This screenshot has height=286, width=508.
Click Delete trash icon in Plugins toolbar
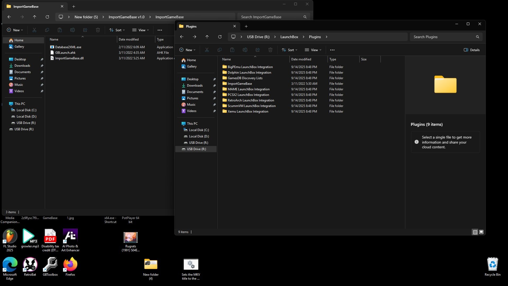[270, 50]
